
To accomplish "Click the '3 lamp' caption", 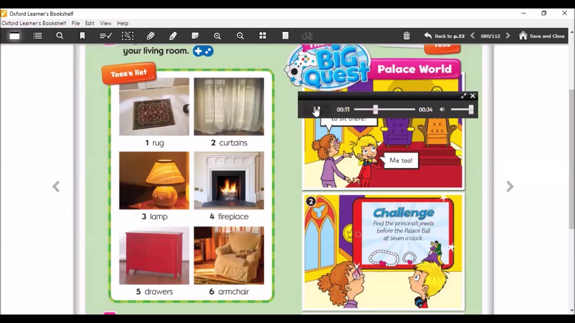I will [x=154, y=217].
